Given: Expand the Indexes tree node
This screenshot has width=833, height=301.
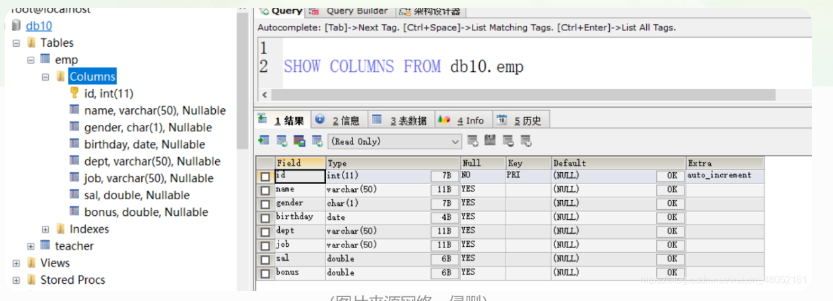Looking at the screenshot, I should (46, 230).
